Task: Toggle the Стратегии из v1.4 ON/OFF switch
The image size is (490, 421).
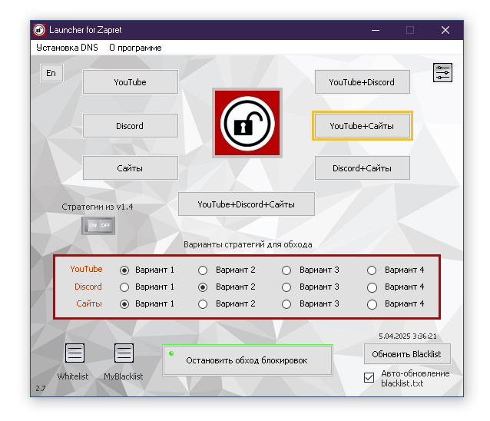Action: point(98,225)
